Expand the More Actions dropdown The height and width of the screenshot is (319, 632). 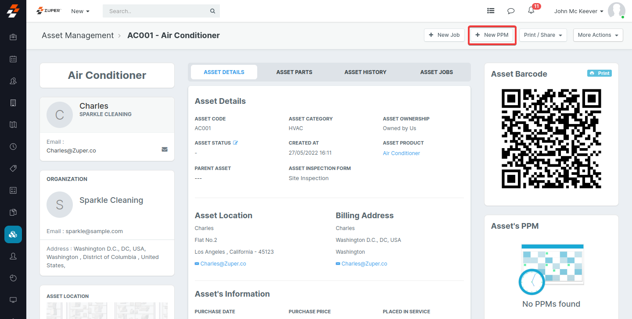598,35
